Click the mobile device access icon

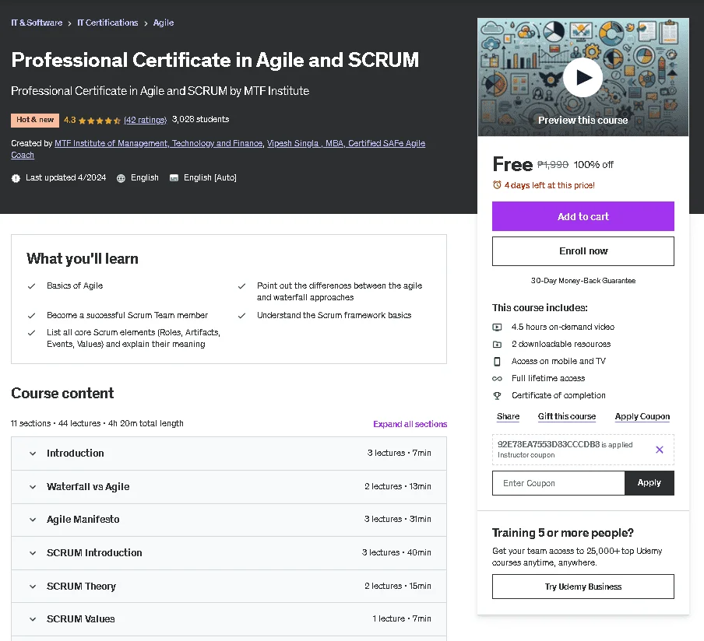497,361
